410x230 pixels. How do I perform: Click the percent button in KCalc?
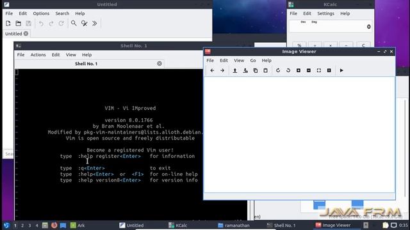pos(299,45)
